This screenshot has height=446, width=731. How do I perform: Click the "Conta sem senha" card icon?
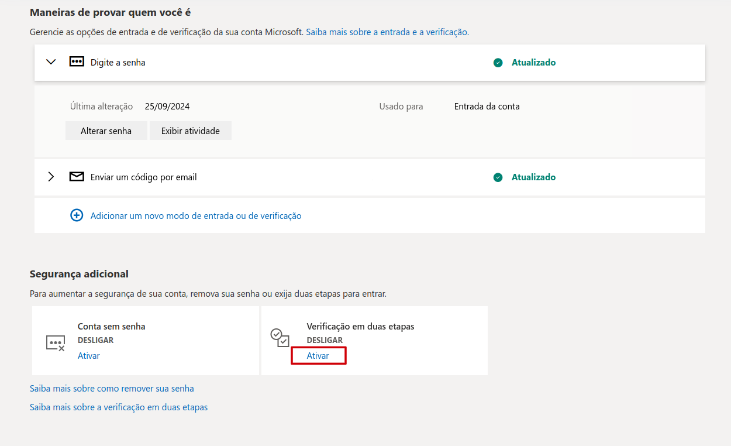tap(56, 343)
